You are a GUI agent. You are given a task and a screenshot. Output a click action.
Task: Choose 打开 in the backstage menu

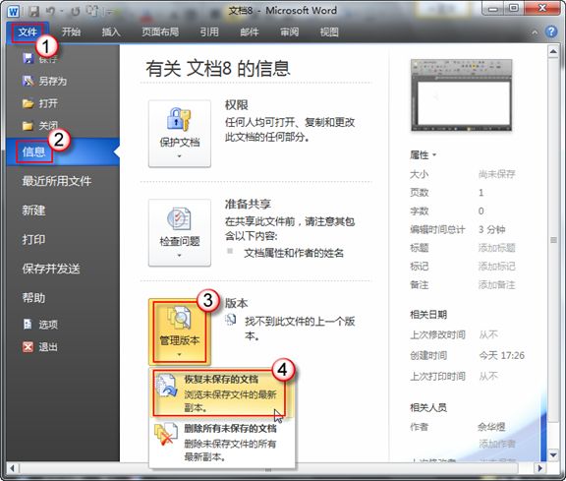click(x=48, y=103)
